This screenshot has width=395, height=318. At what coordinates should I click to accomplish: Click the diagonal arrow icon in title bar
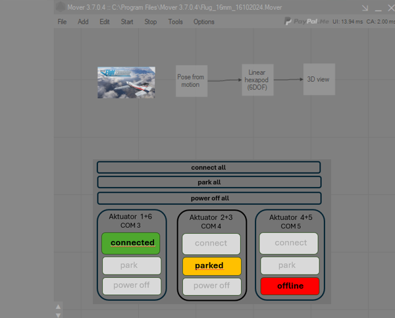[x=365, y=9]
